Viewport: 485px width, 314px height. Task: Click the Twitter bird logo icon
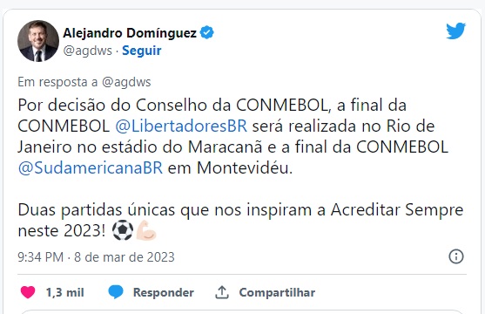(455, 31)
